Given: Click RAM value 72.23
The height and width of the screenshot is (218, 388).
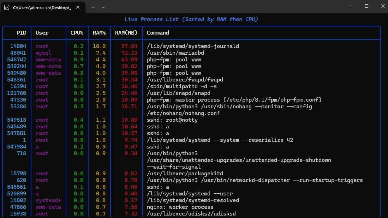Looking at the screenshot, I should [129, 53].
